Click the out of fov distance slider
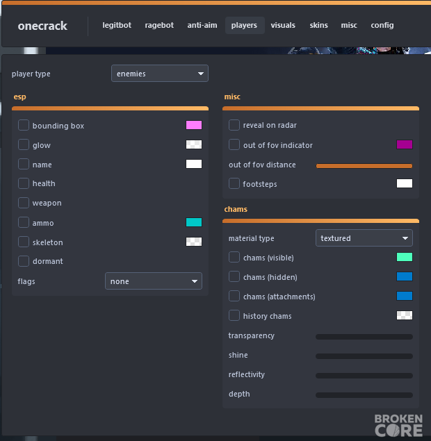The image size is (431, 441). coord(364,166)
